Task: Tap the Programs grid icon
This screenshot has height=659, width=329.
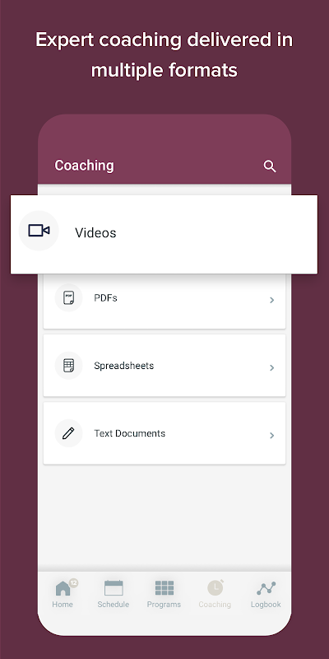Action: pos(164,588)
